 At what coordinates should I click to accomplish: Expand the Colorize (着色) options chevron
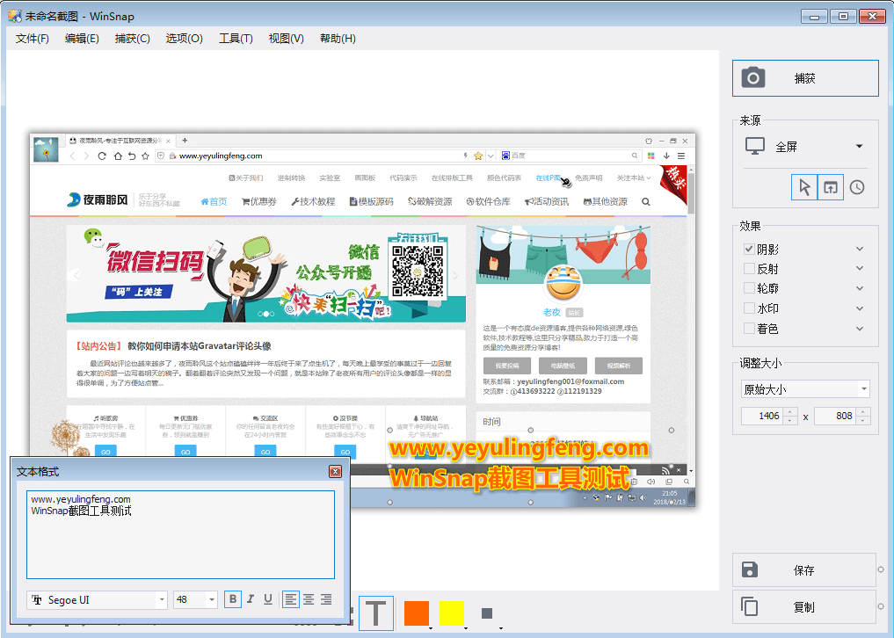click(860, 329)
